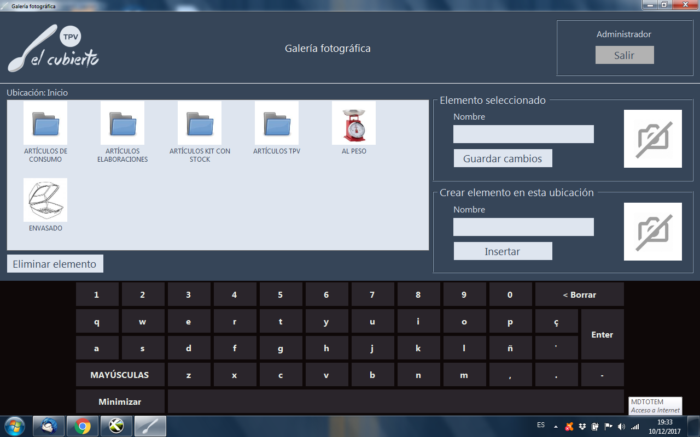Click the no-photo placeholder for new element

click(652, 232)
